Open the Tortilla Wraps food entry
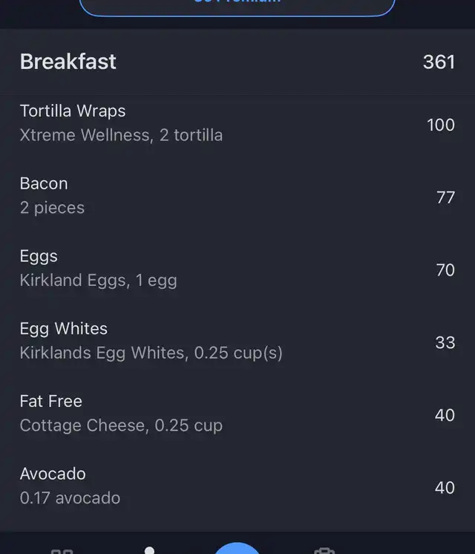This screenshot has width=475, height=554. (73, 111)
